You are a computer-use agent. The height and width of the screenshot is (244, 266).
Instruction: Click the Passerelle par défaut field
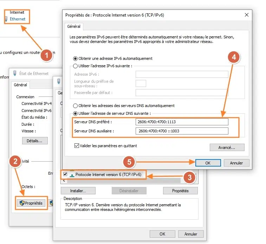[x=182, y=93]
